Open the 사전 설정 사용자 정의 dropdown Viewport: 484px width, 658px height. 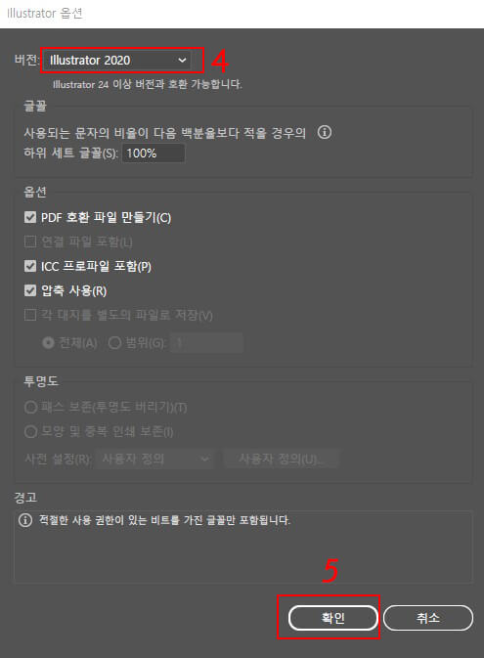(x=154, y=459)
